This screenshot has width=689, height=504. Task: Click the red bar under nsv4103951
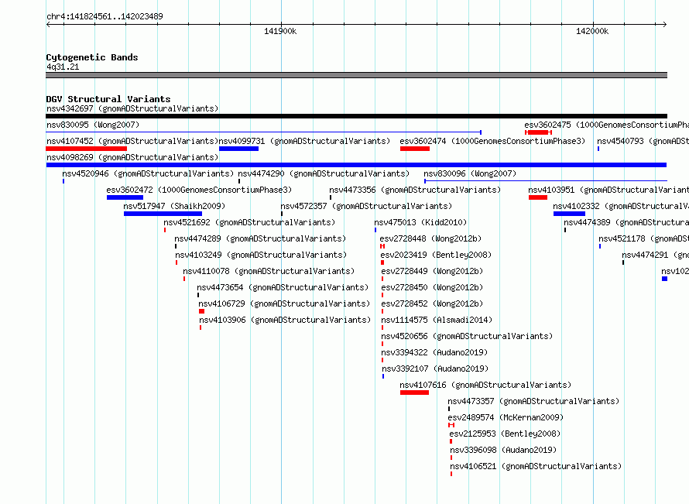538,197
